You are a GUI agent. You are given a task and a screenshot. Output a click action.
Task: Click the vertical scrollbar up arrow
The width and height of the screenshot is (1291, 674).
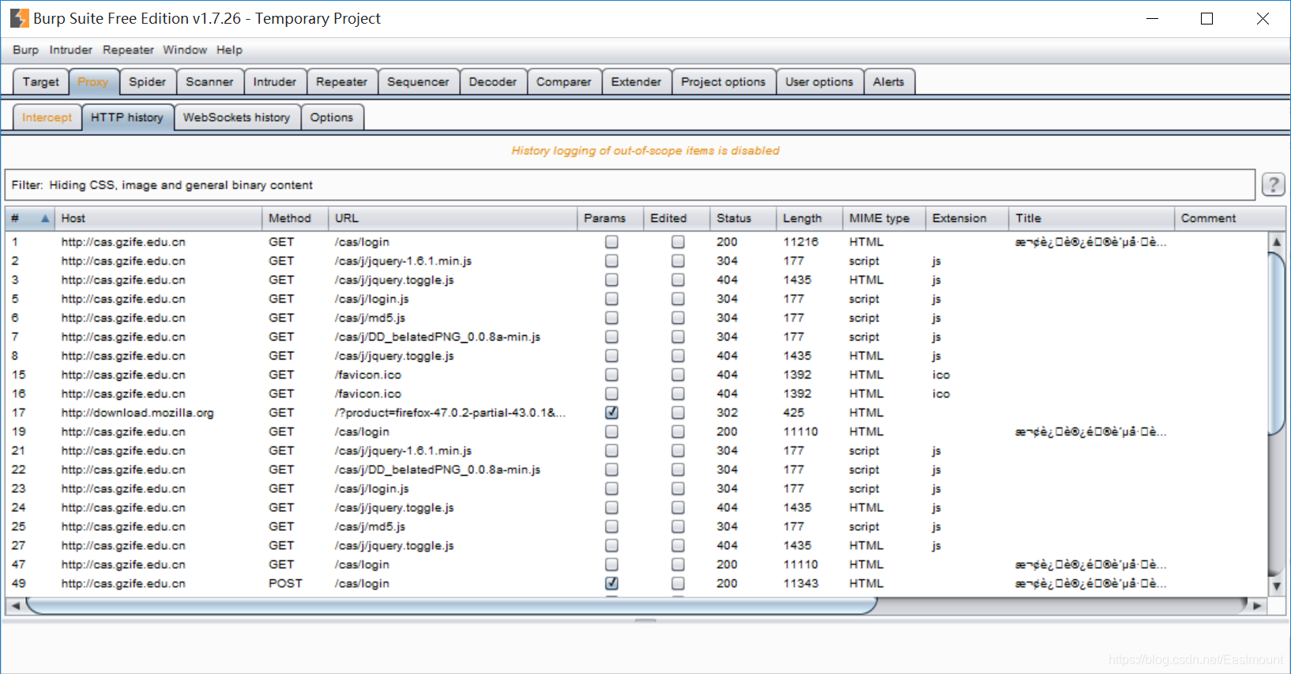point(1276,241)
